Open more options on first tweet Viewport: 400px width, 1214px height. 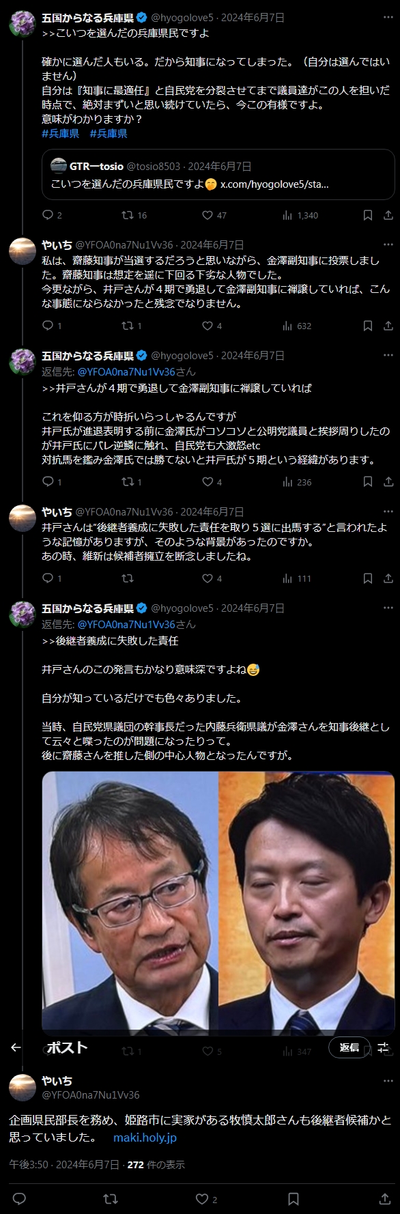pos(388,17)
